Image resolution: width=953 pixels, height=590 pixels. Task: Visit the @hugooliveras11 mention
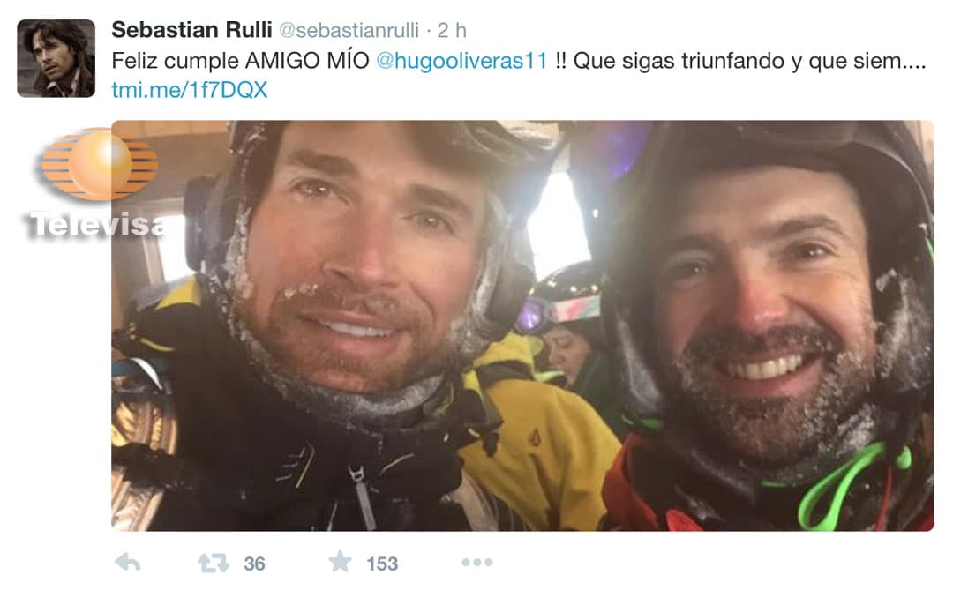point(461,61)
